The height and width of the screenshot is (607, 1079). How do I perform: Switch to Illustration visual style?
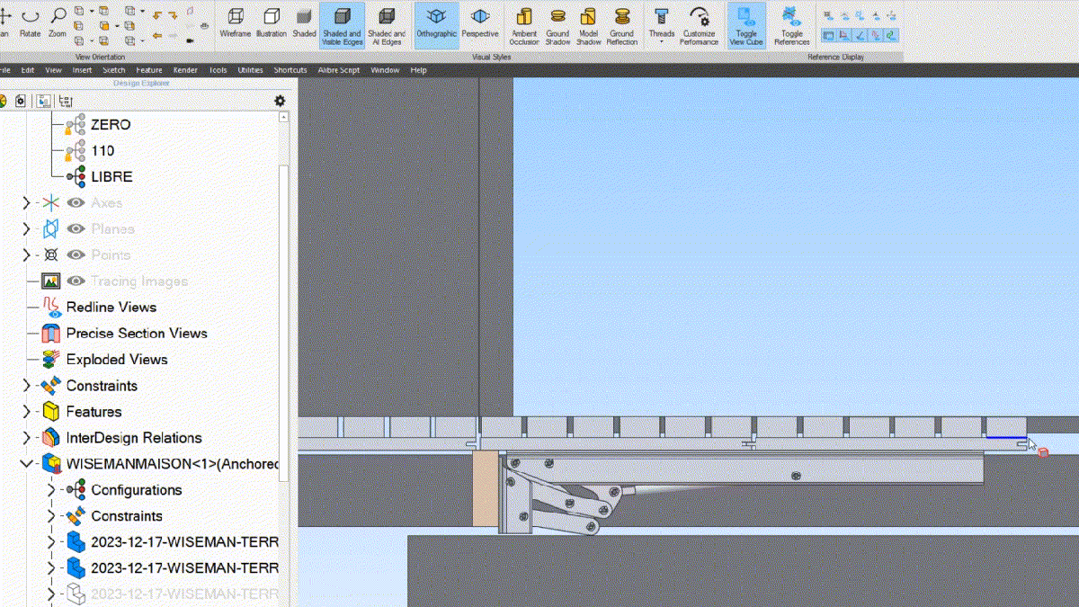coord(271,22)
